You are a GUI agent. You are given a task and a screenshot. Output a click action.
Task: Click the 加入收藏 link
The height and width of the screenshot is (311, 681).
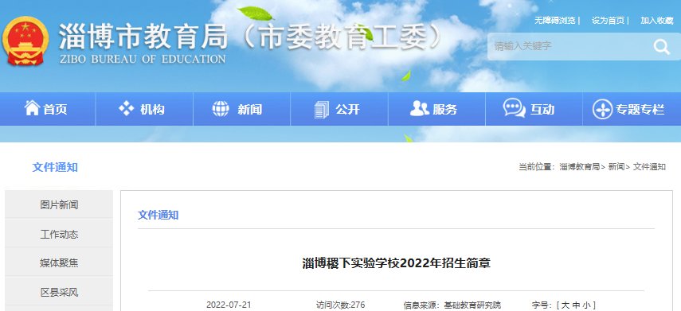(656, 21)
